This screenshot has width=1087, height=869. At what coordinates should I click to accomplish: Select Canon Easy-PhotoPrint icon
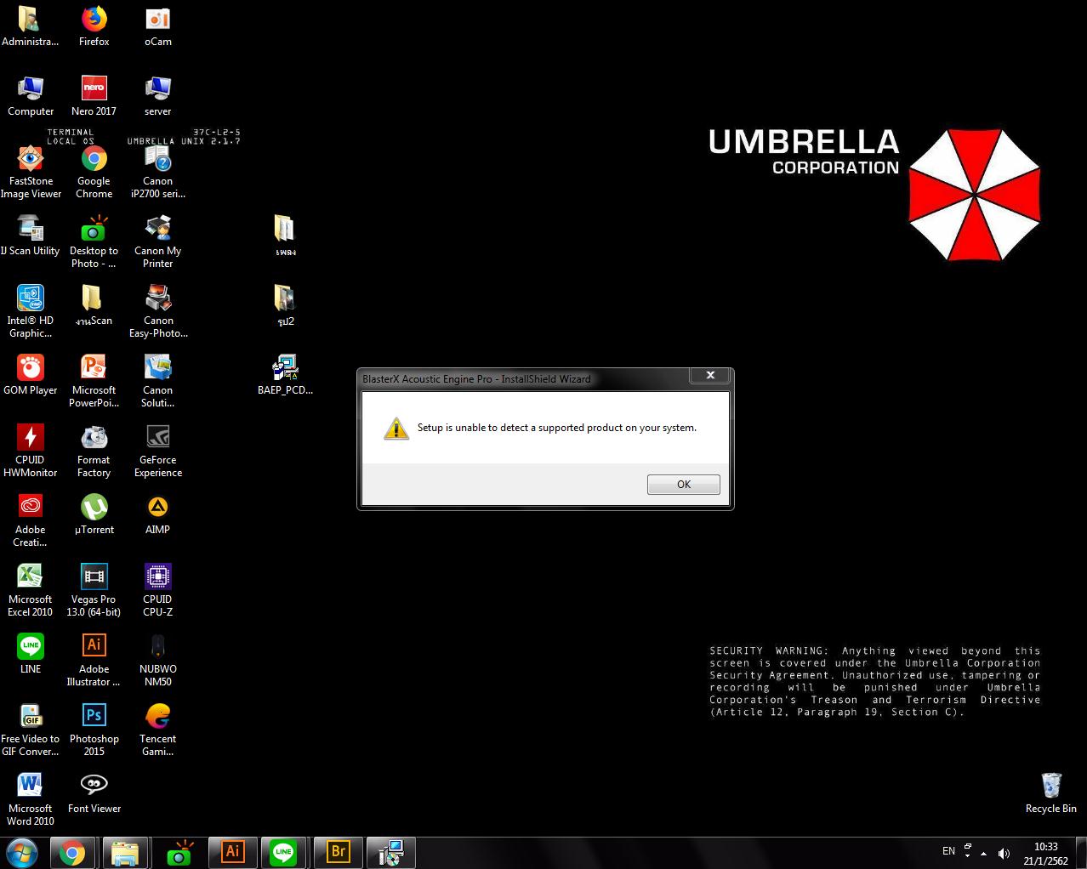coord(158,311)
